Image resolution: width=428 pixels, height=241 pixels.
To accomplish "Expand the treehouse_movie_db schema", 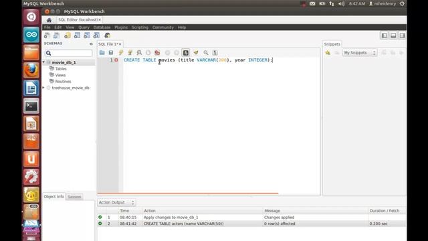I will coord(43,88).
